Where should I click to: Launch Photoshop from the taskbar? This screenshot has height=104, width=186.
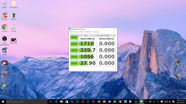88,101
